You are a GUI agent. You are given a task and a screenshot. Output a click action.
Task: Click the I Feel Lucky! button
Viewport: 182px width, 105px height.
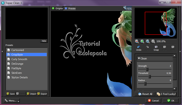tap(166, 94)
